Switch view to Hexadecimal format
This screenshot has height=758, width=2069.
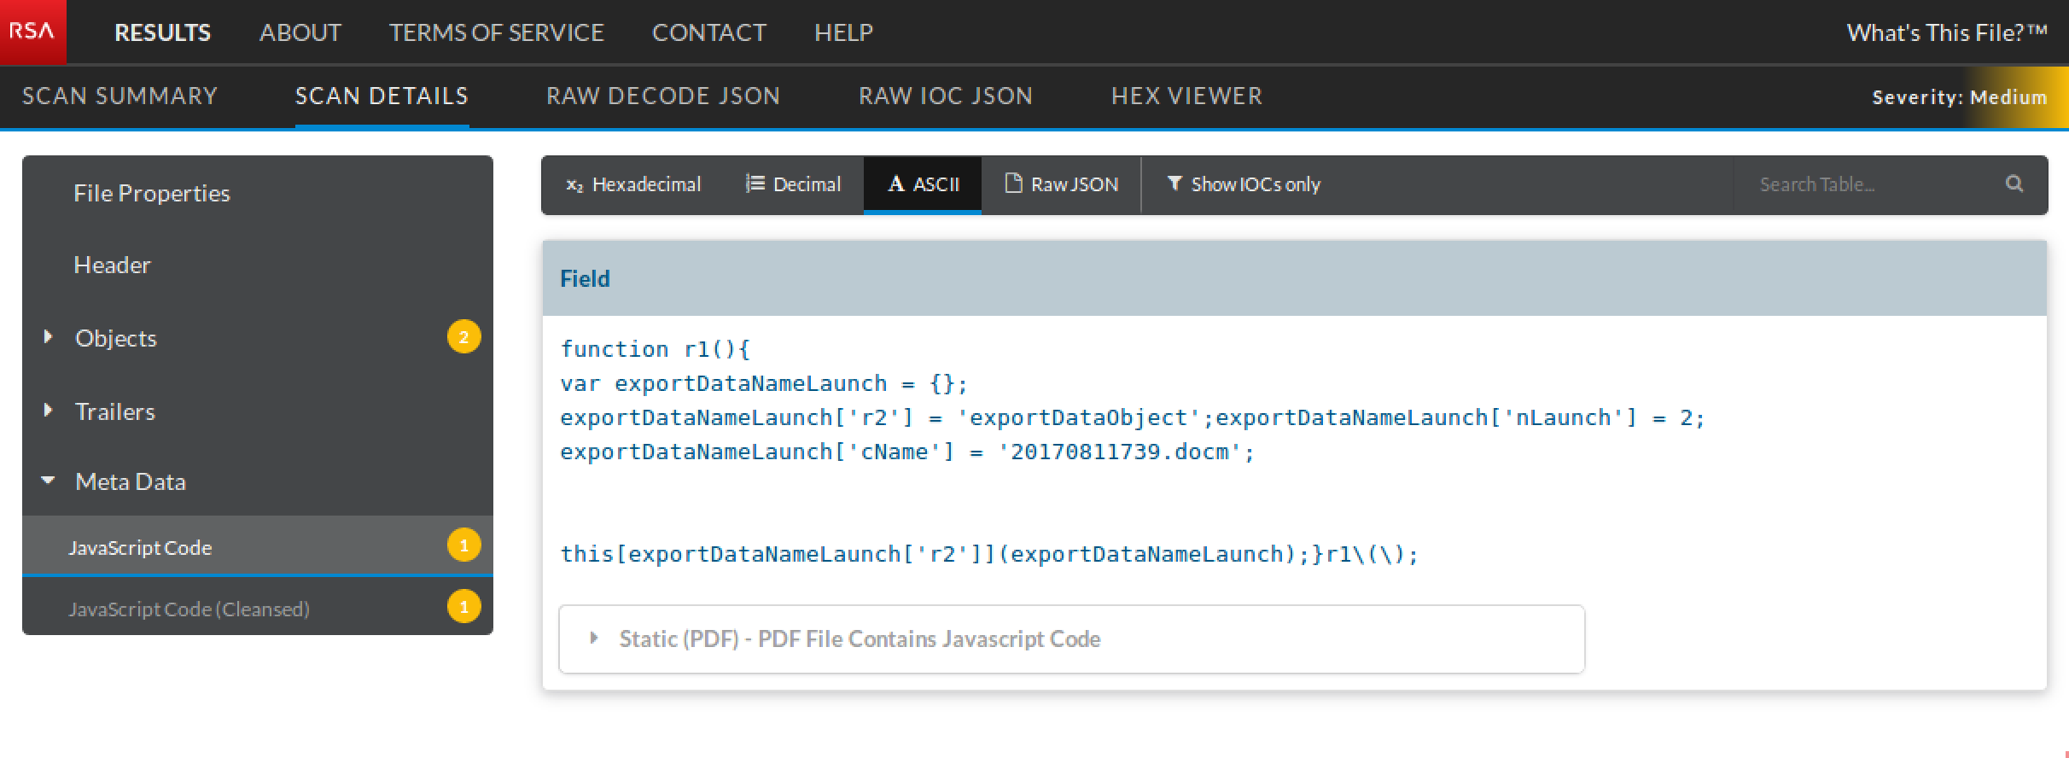coord(633,184)
